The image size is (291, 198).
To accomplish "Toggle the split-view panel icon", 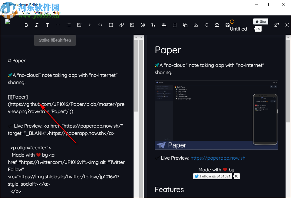I will [x=111, y=25].
